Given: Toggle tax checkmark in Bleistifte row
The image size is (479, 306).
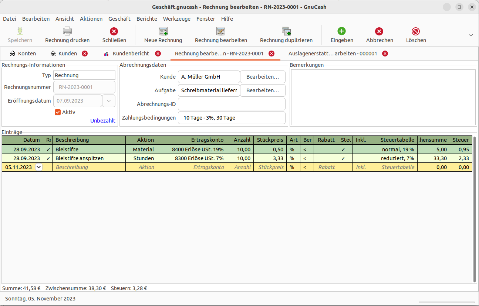Looking at the screenshot, I should [343, 149].
